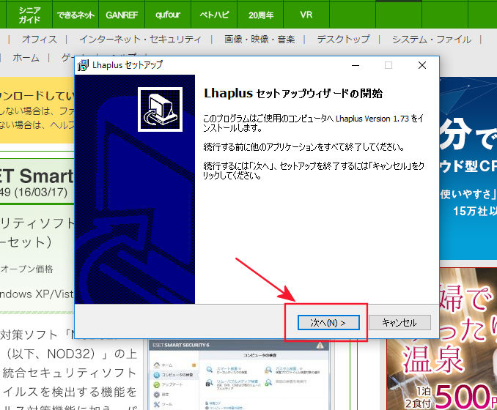The width and height of the screenshot is (497, 410).
Task: Close the Lhaplus setup window
Action: click(x=422, y=66)
